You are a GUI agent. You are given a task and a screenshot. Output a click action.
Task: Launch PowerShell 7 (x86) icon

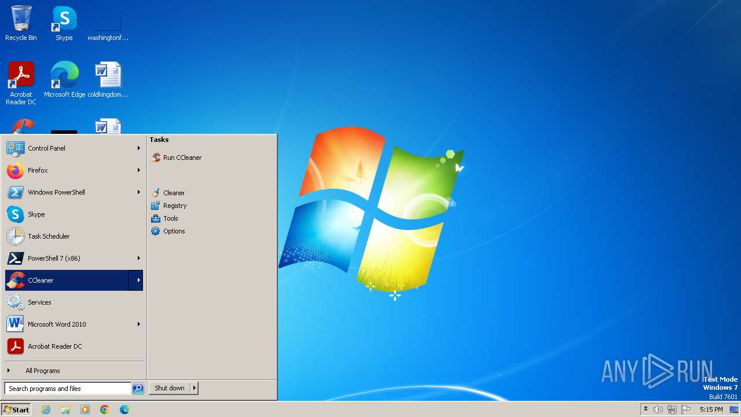point(16,258)
